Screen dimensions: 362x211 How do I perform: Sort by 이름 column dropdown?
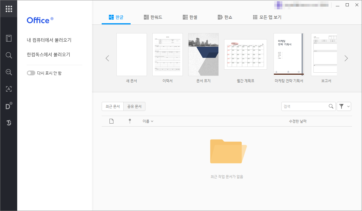pyautogui.click(x=148, y=121)
